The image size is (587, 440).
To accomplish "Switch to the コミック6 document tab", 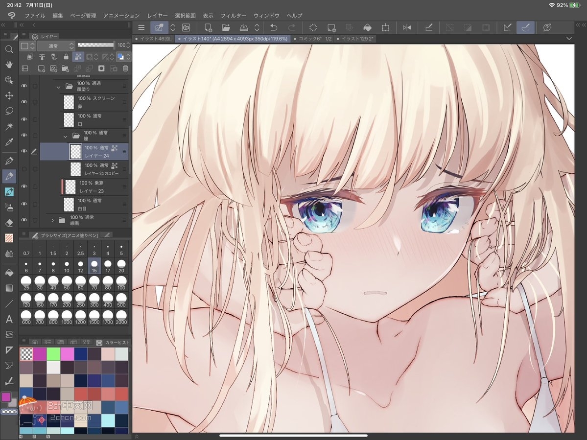I will pos(308,39).
